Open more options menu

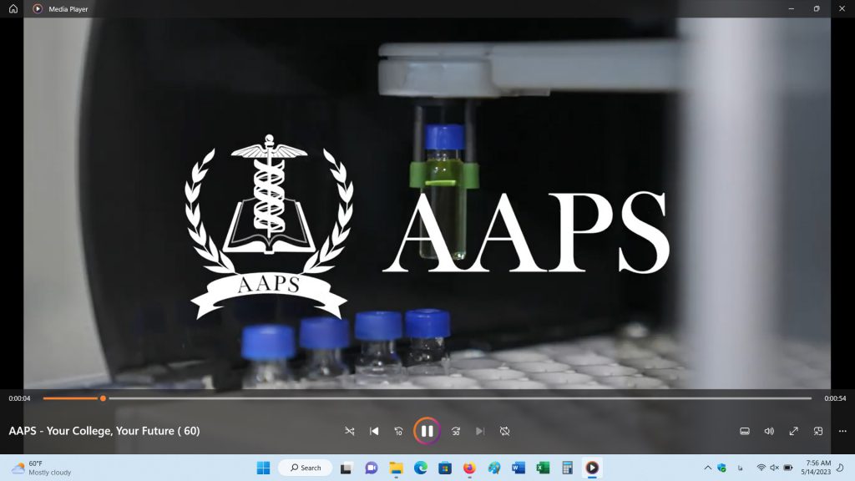842,431
